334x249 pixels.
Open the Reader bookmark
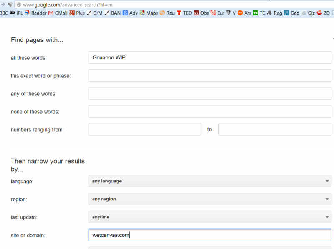[x=35, y=13]
